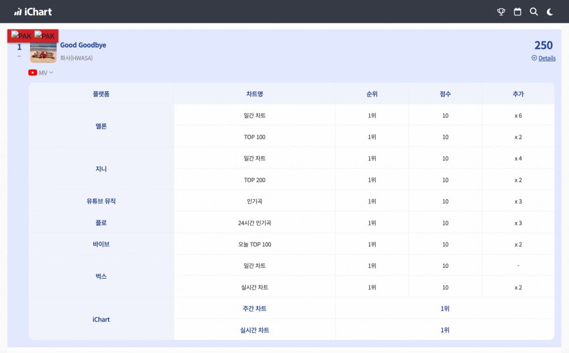
Task: Open the Good Goodbye song title
Action: [83, 45]
